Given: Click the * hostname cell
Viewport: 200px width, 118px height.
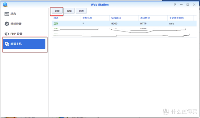Looking at the screenshot, I should (83, 23).
